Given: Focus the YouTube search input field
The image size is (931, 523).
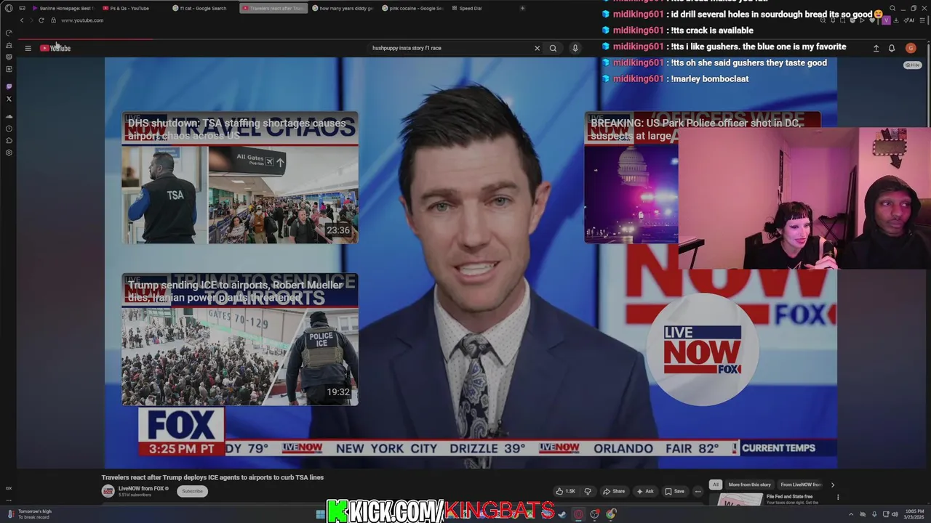Looking at the screenshot, I should [451, 48].
